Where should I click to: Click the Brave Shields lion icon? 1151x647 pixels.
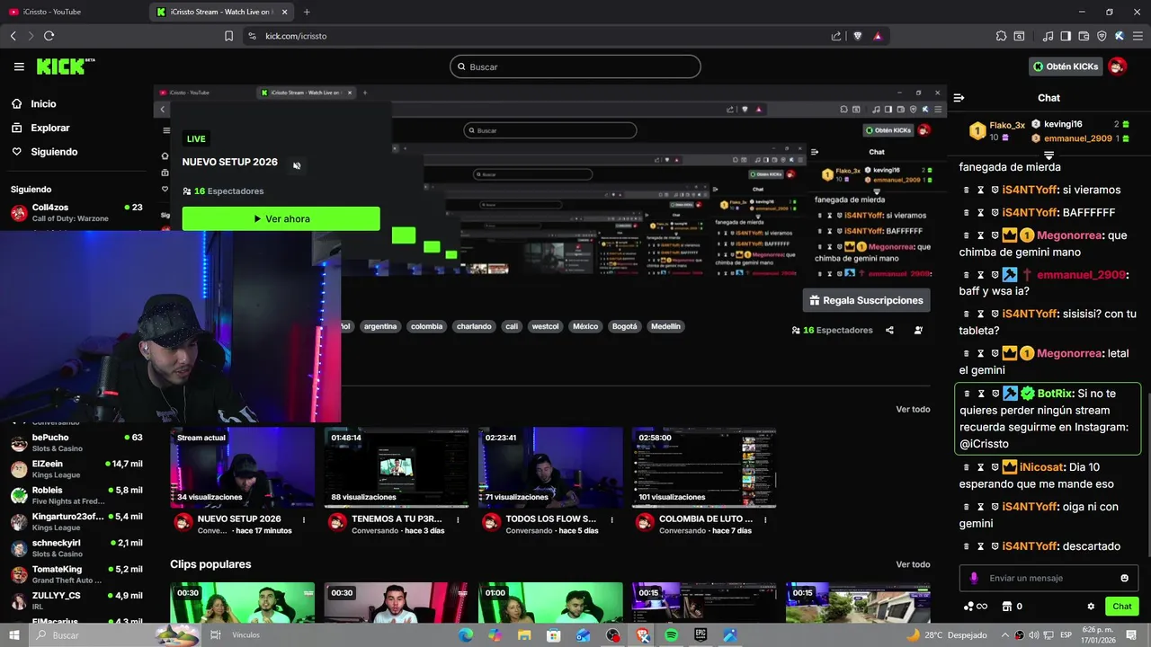pos(857,36)
